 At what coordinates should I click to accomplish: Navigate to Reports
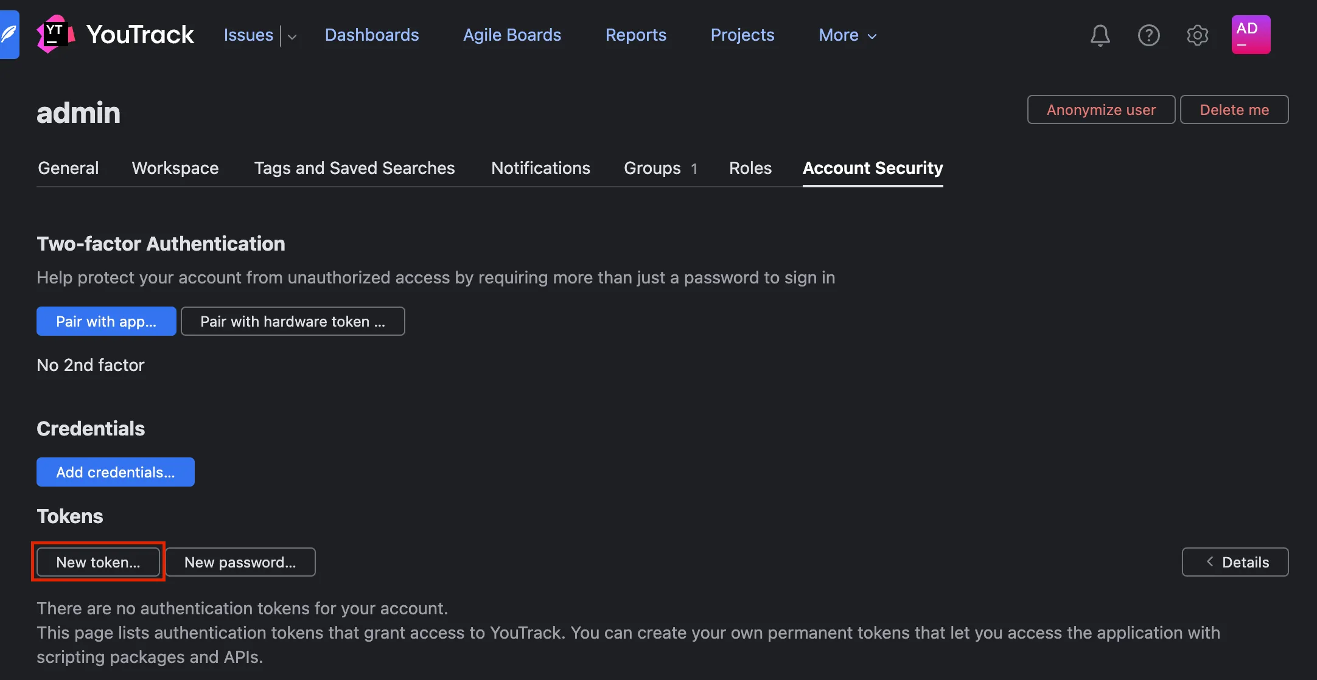point(636,35)
